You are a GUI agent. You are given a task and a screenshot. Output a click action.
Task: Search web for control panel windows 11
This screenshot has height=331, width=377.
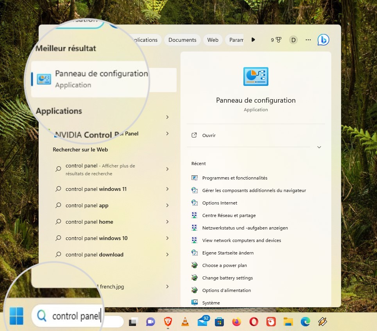[96, 189]
